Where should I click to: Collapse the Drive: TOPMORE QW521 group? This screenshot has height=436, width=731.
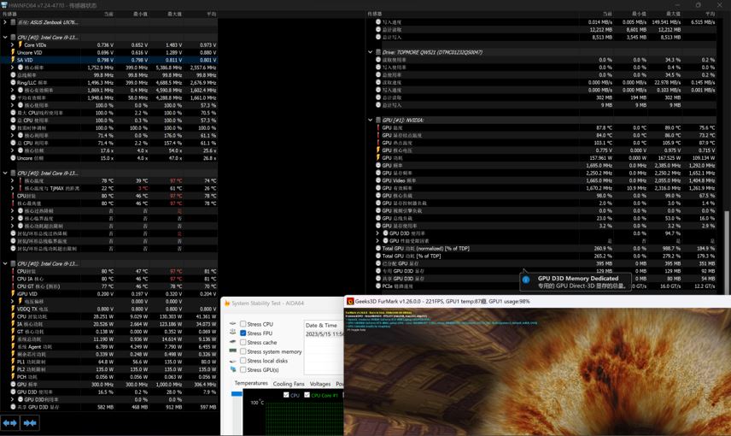point(370,52)
